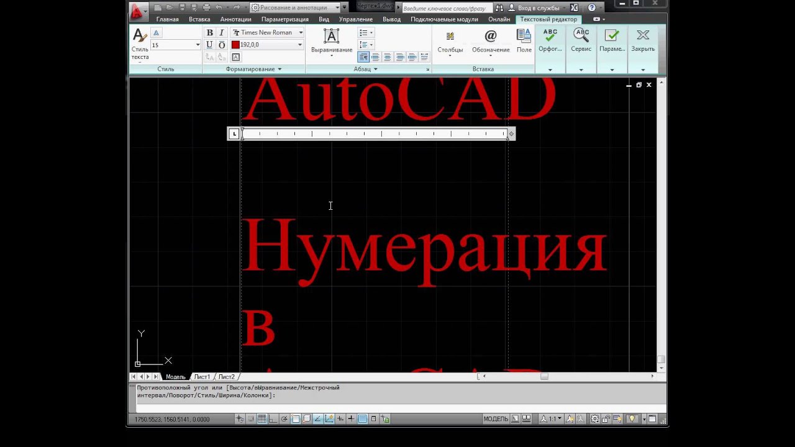Screen dimensions: 795x447
Task: Open the annotation scale 1:1 dropdown
Action: (552, 419)
